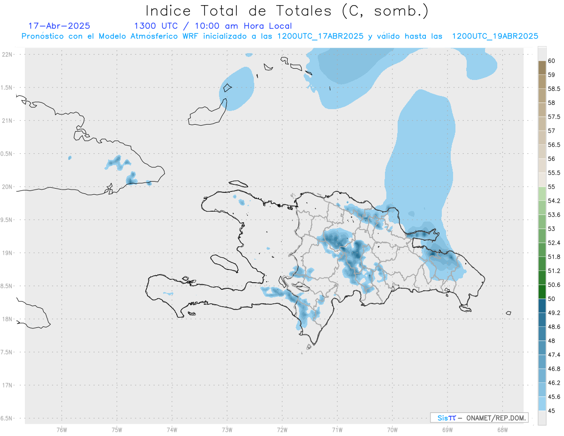The height and width of the screenshot is (436, 564).
Task: Select the "54.2" colorbar value
Action: [554, 201]
